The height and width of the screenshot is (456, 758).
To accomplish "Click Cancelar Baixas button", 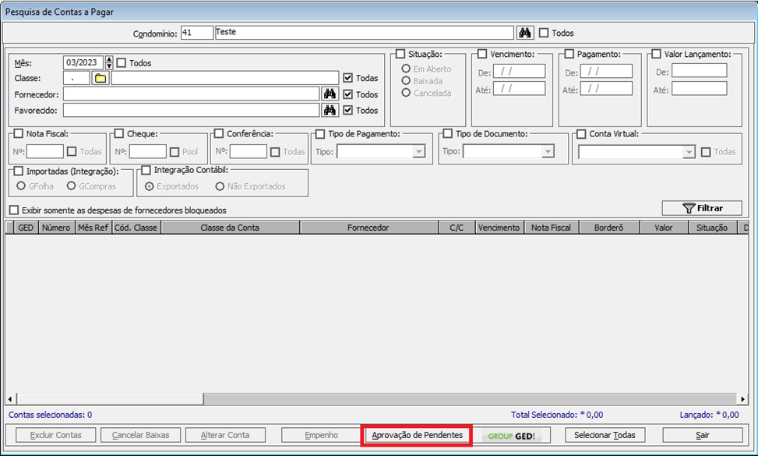I will click(x=141, y=435).
